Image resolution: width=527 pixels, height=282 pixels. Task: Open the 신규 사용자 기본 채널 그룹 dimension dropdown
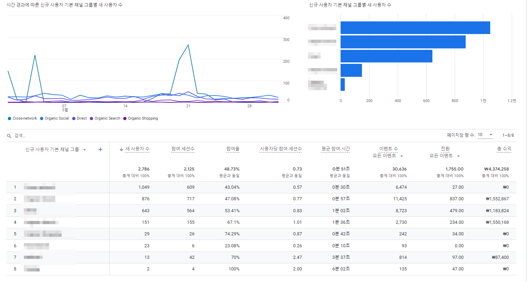(x=84, y=150)
